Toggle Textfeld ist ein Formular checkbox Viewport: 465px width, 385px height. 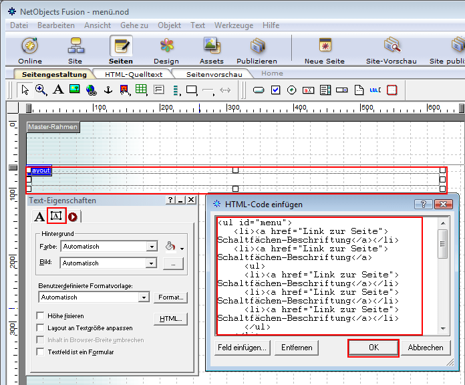[x=40, y=352]
